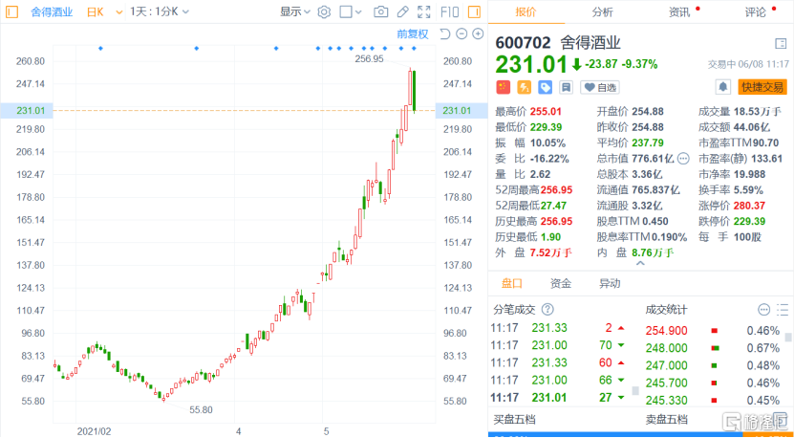Open the 日K period dropdown
794x438 pixels.
[x=95, y=11]
